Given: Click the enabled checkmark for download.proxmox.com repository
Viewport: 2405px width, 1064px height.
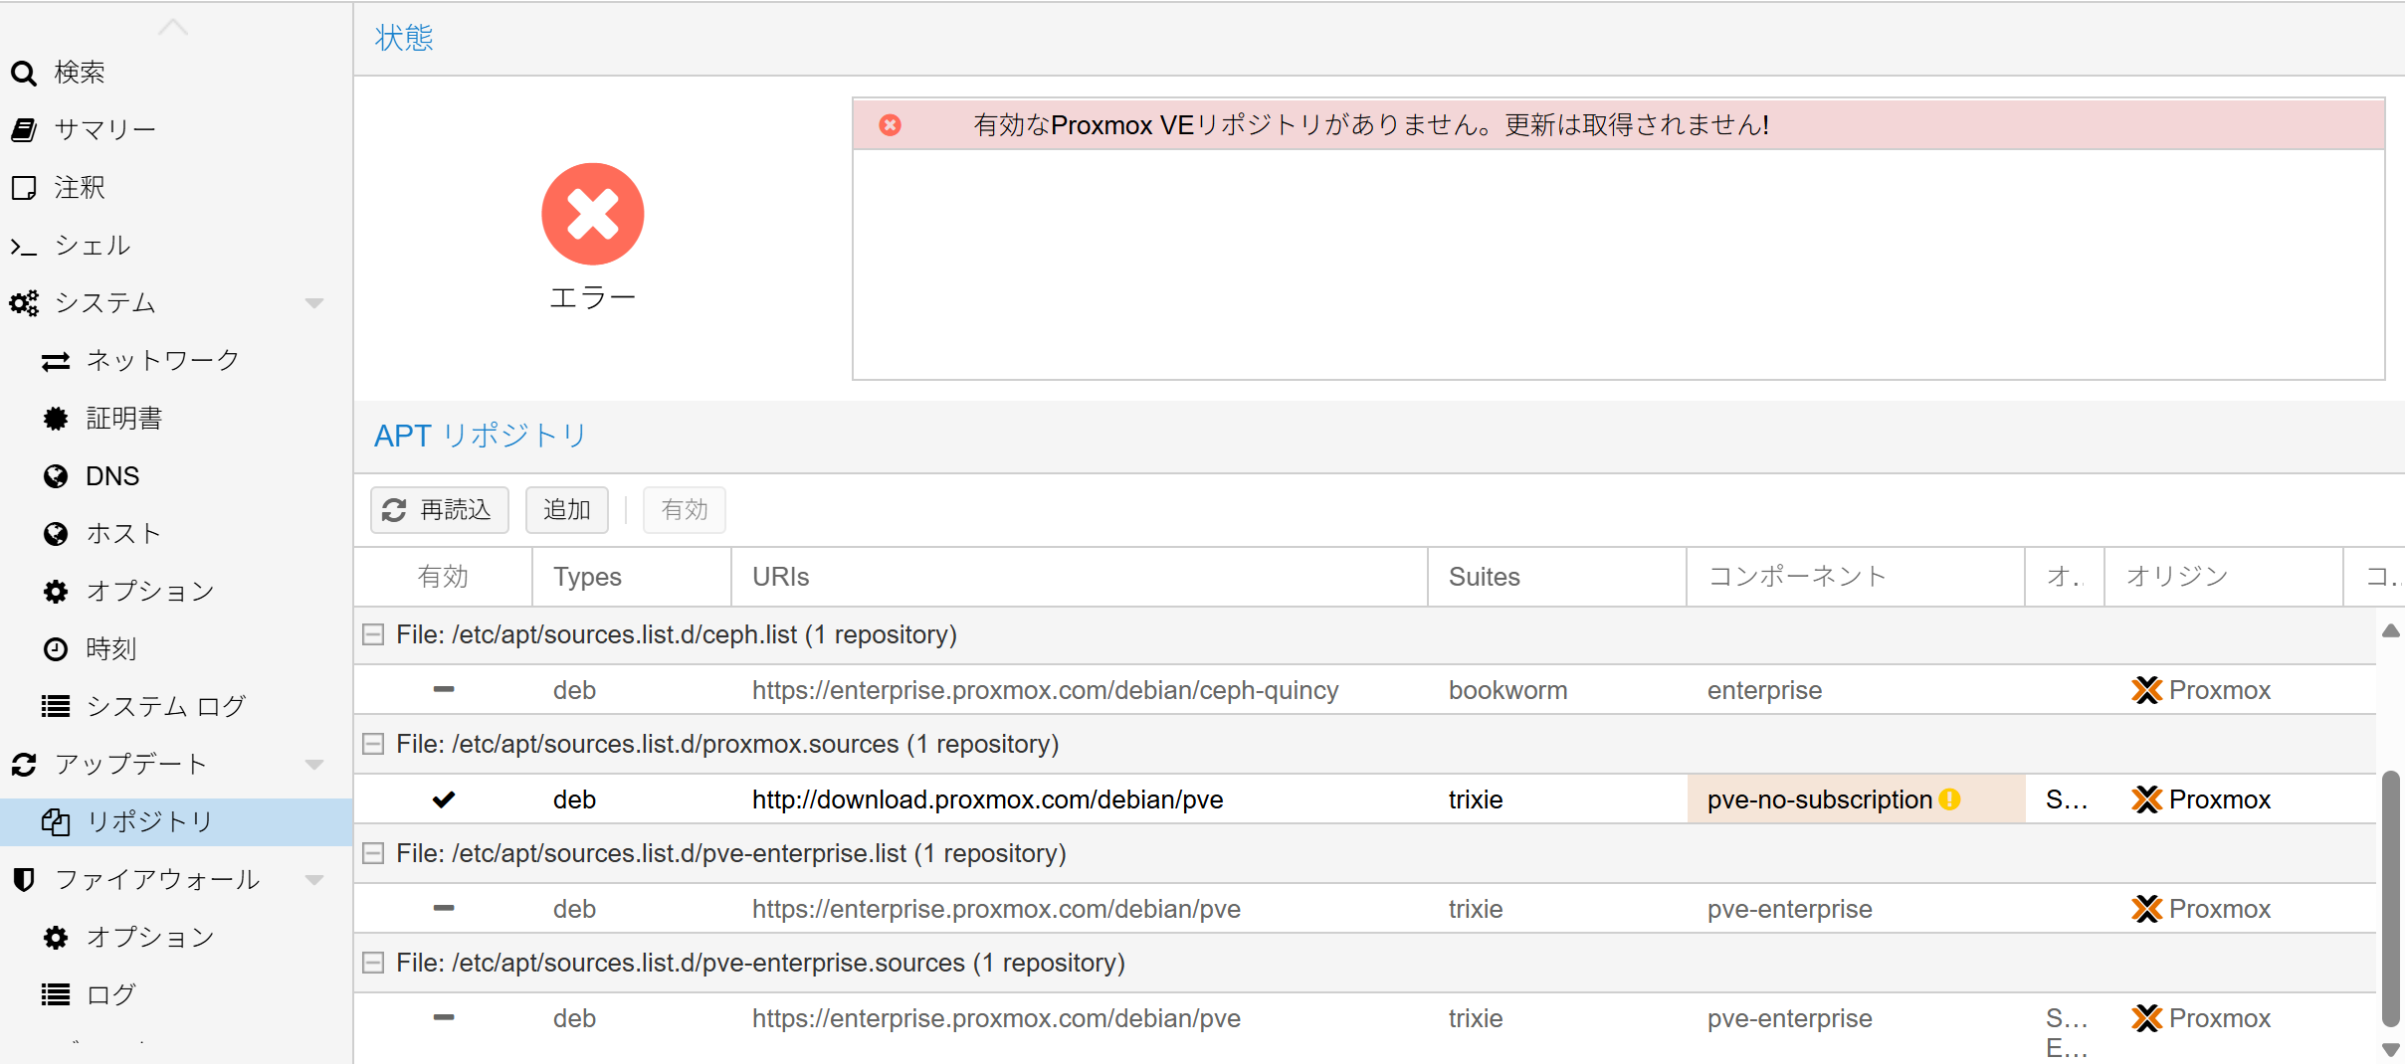Looking at the screenshot, I should tap(444, 799).
